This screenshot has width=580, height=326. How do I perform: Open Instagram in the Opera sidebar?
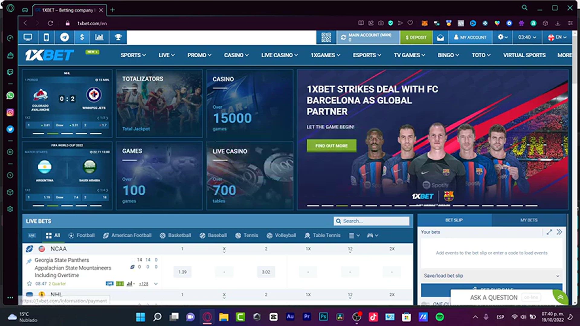[10, 112]
